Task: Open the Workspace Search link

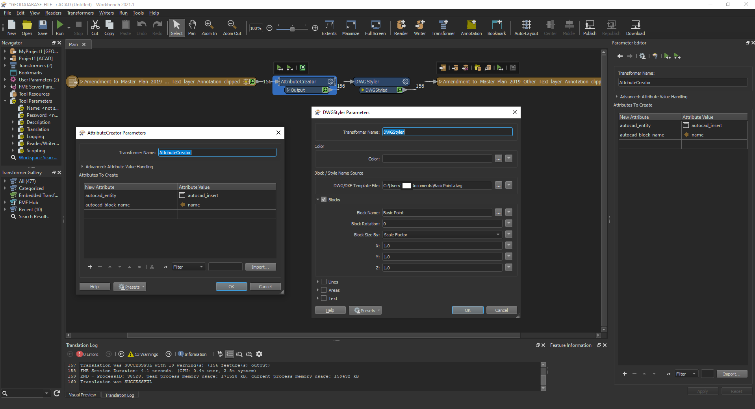Action: pyautogui.click(x=38, y=158)
